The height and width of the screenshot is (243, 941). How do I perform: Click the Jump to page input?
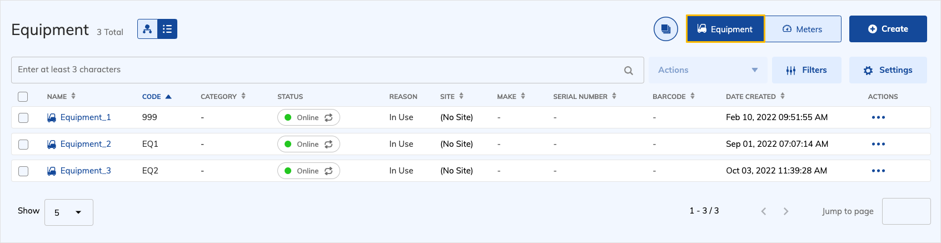point(906,211)
